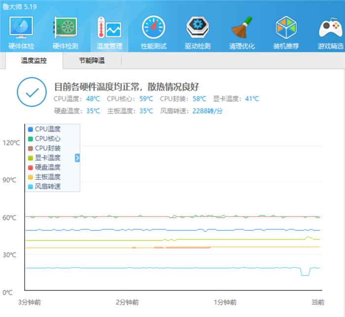Open the 游戏精选 gamepad icon

pos(330,28)
